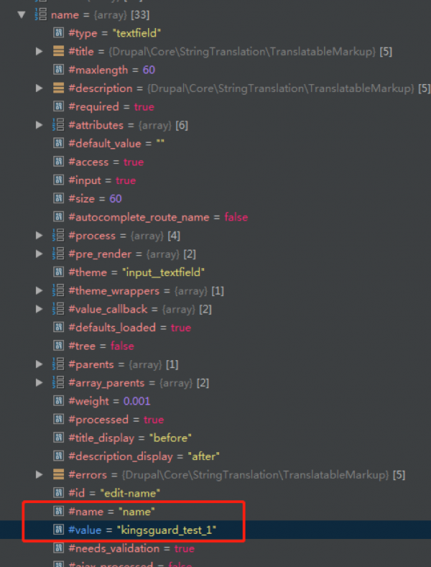Expand the #process array node

point(40,236)
